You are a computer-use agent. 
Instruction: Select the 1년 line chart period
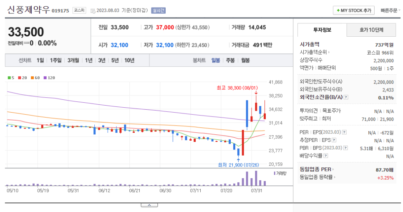(x=89, y=61)
